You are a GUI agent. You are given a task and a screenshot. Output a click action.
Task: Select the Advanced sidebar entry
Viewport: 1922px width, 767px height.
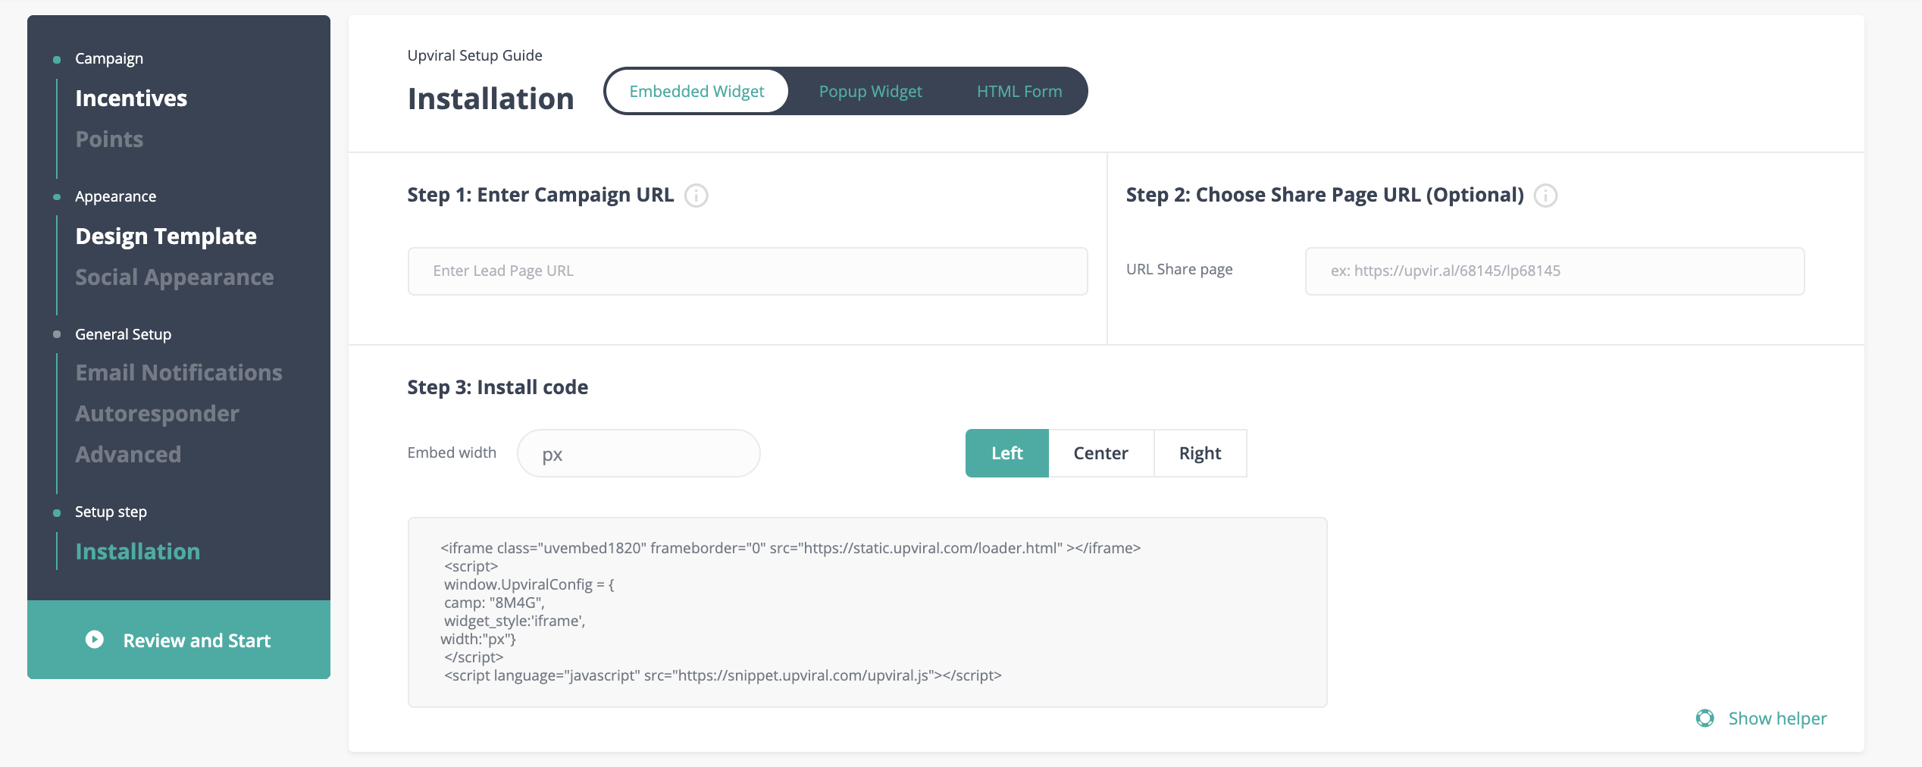[x=127, y=455]
